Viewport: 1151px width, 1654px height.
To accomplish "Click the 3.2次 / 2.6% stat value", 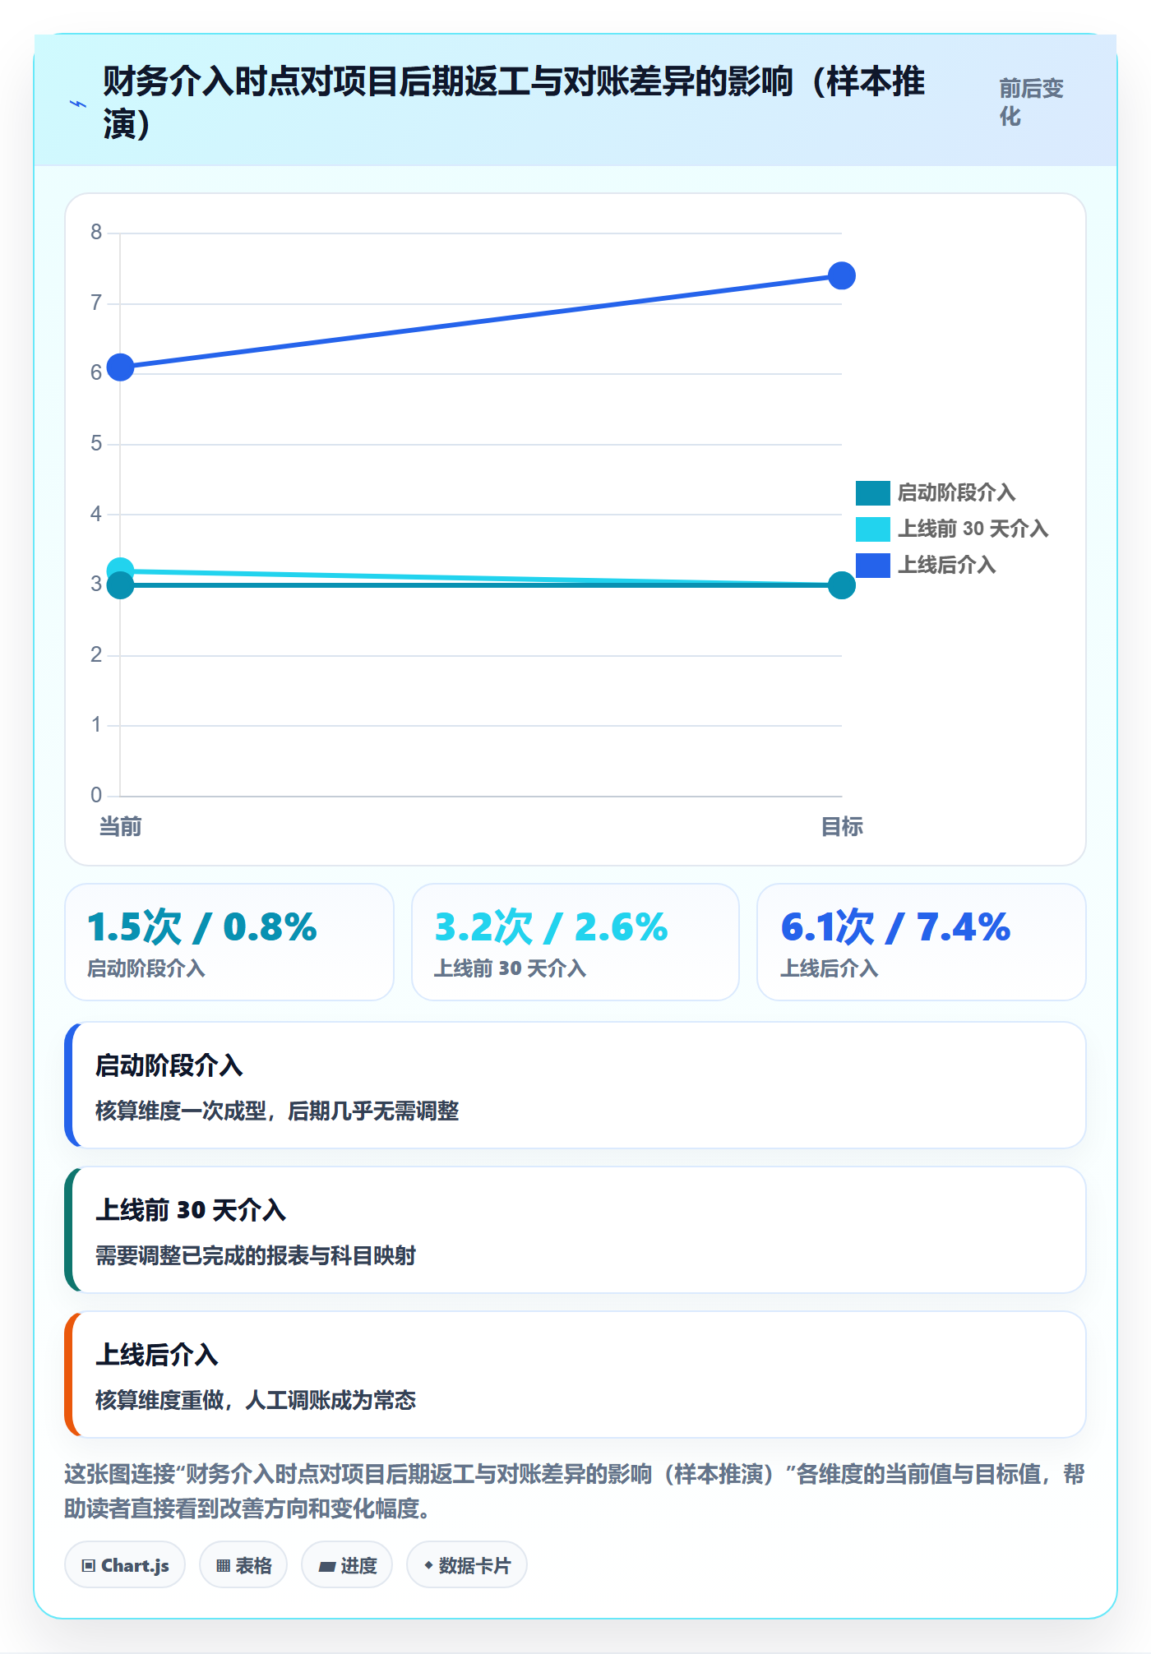I will 551,927.
